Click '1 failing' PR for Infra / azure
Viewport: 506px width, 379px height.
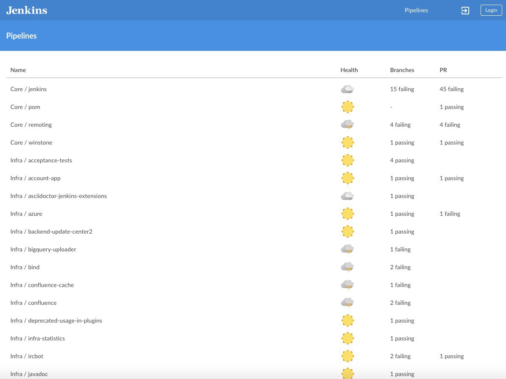point(450,214)
